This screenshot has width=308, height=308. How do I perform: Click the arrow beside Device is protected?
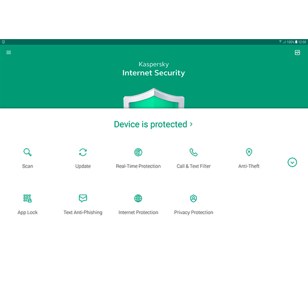pyautogui.click(x=191, y=125)
